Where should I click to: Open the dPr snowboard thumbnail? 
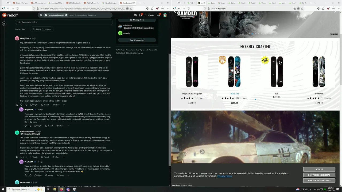tap(277, 72)
